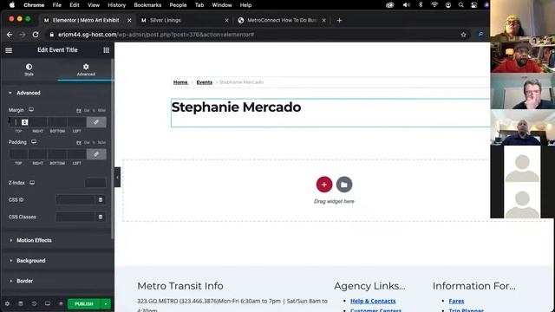The width and height of the screenshot is (555, 312).
Task: Select REM unit for Margin
Action: [x=101, y=110]
